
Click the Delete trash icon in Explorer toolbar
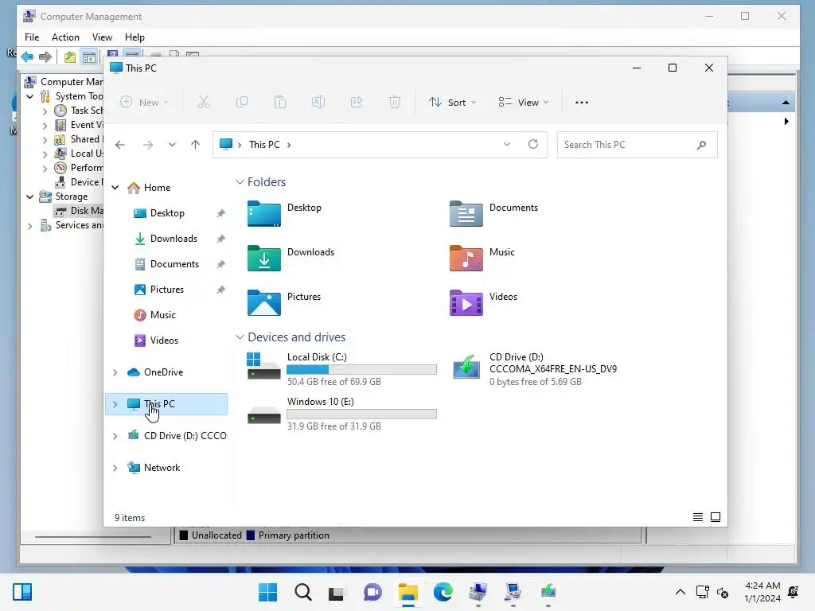(395, 103)
